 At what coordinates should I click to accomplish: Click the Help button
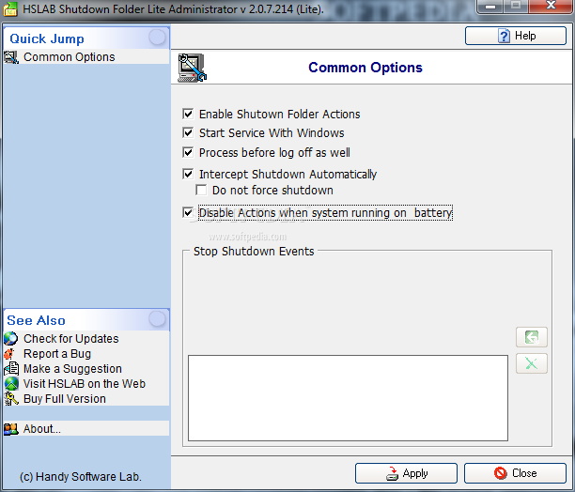tap(516, 36)
